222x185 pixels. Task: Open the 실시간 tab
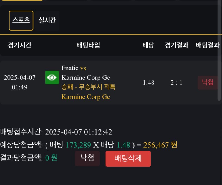click(x=47, y=21)
